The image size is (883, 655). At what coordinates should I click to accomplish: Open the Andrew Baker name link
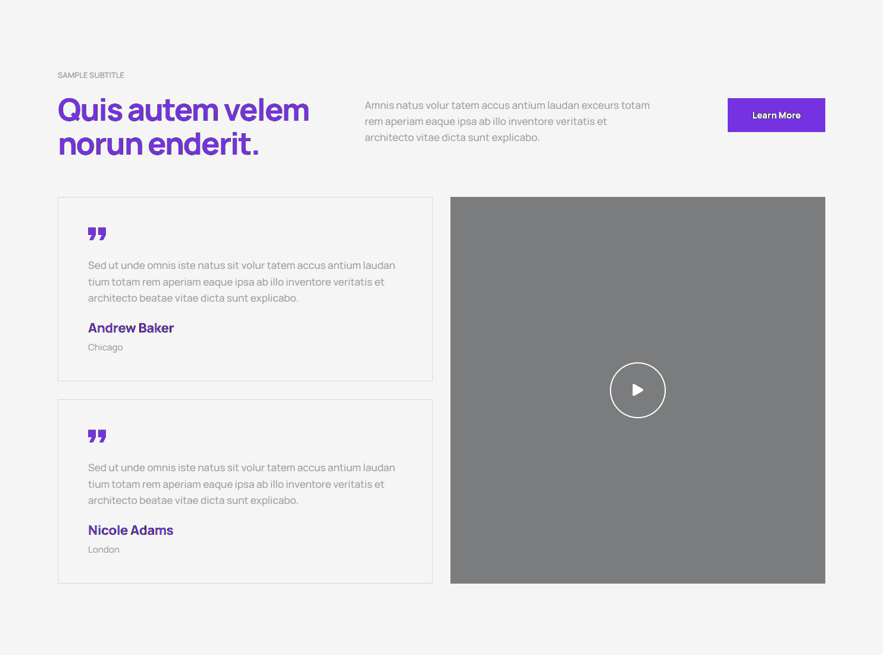[x=131, y=328]
